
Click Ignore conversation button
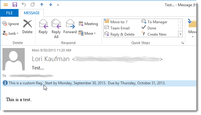coord(11,24)
